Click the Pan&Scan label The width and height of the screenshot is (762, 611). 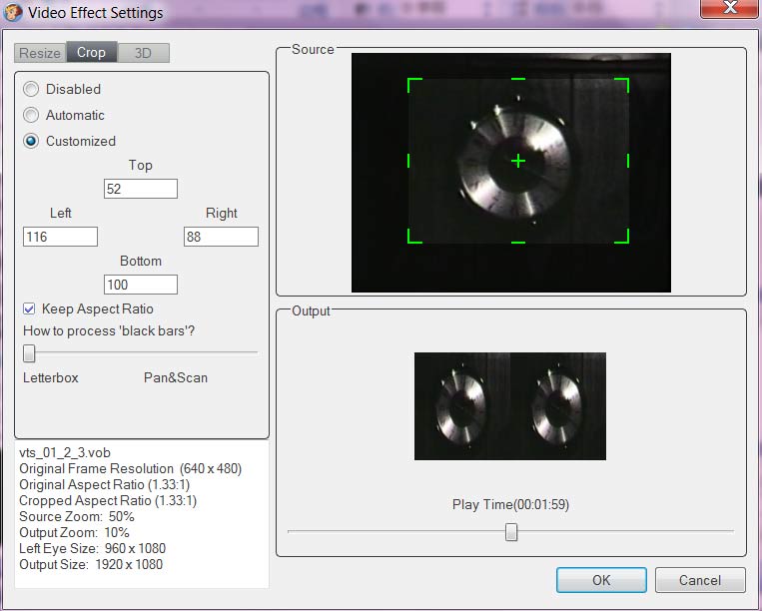(x=176, y=377)
